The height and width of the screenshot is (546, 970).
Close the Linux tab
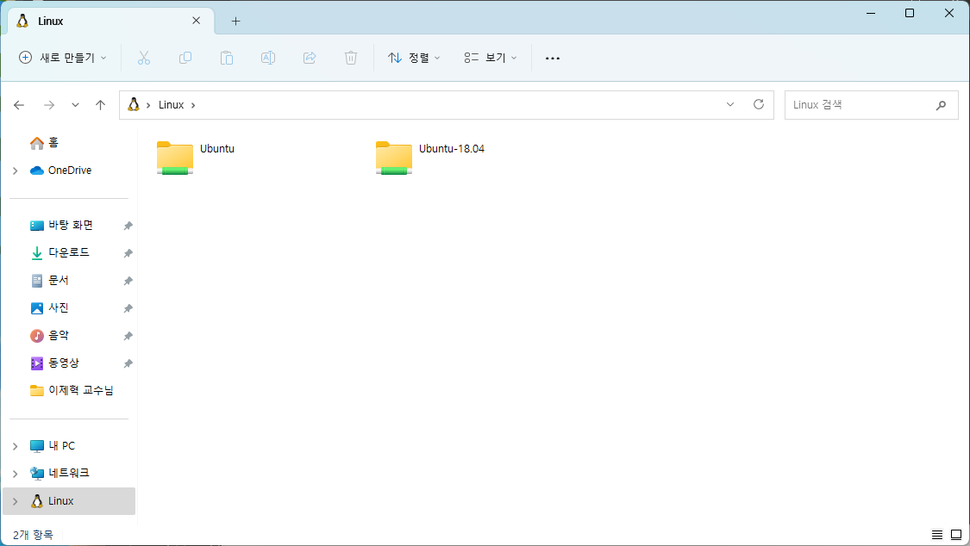click(196, 21)
